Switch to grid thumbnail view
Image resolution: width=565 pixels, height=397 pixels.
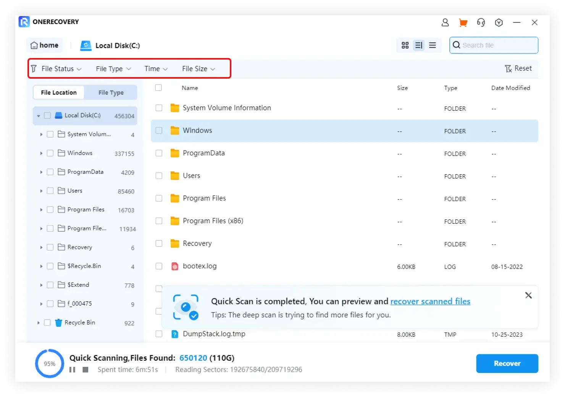(x=405, y=45)
